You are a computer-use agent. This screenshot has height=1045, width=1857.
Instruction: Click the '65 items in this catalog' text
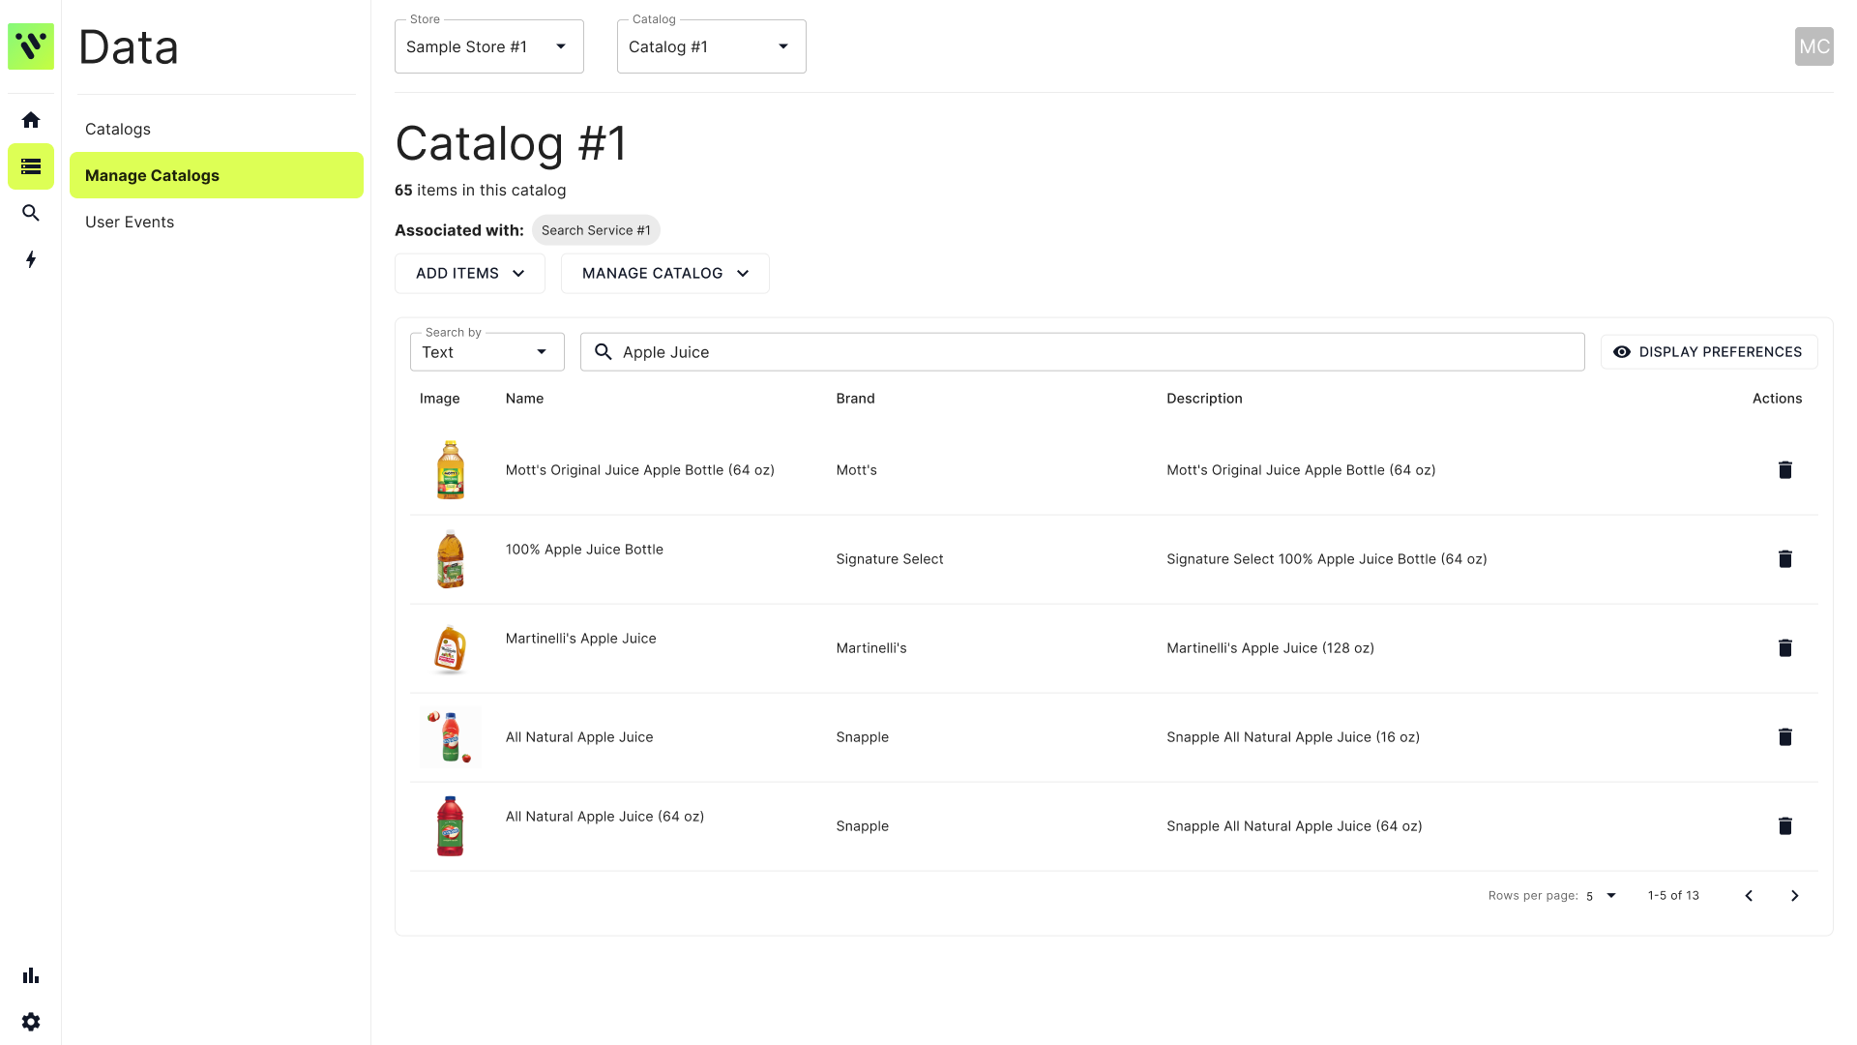[x=480, y=191]
